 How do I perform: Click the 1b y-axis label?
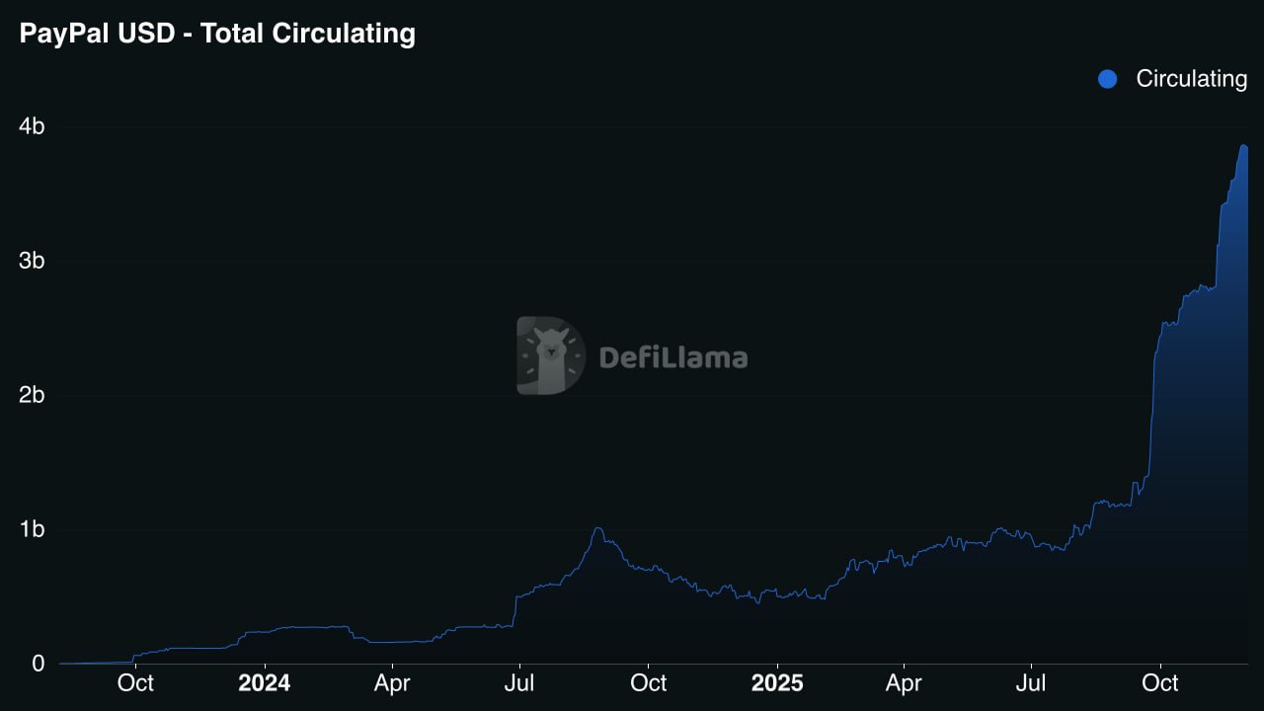click(33, 529)
